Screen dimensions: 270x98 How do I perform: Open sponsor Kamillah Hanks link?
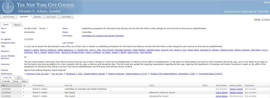coord(153,50)
